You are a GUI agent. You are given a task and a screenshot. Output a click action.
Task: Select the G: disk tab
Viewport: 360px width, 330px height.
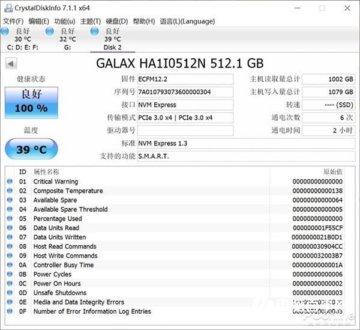(67, 39)
